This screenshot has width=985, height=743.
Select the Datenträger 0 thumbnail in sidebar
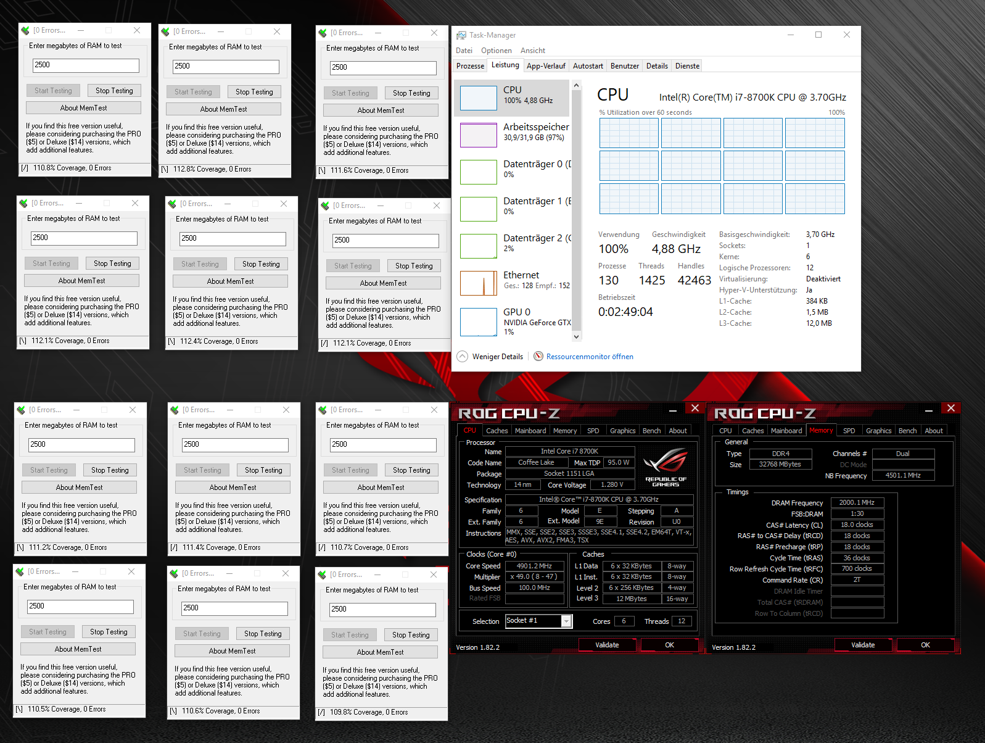479,172
